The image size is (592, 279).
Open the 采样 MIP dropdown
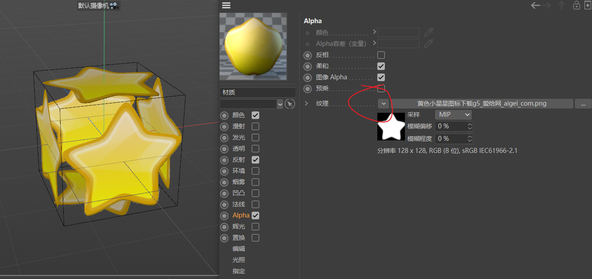[453, 115]
